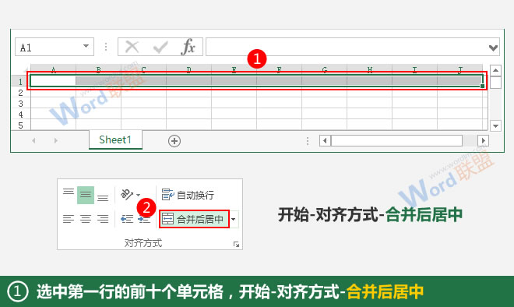Add a new sheet with plus icon
The height and width of the screenshot is (307, 514).
174,141
